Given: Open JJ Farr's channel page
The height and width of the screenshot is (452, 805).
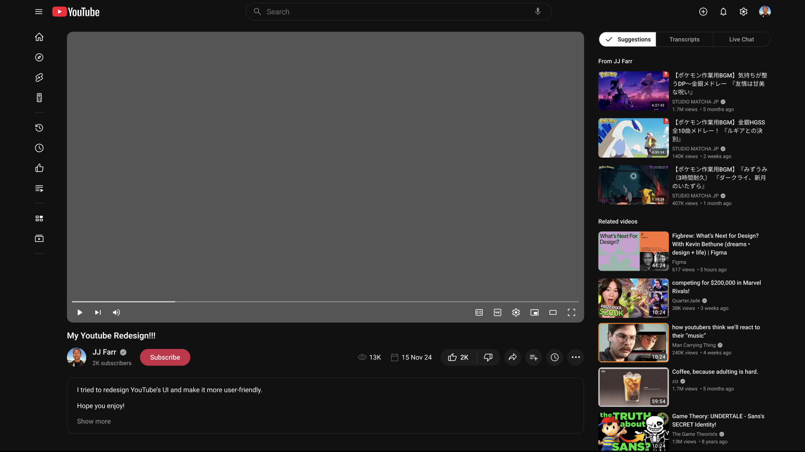Looking at the screenshot, I should (104, 352).
